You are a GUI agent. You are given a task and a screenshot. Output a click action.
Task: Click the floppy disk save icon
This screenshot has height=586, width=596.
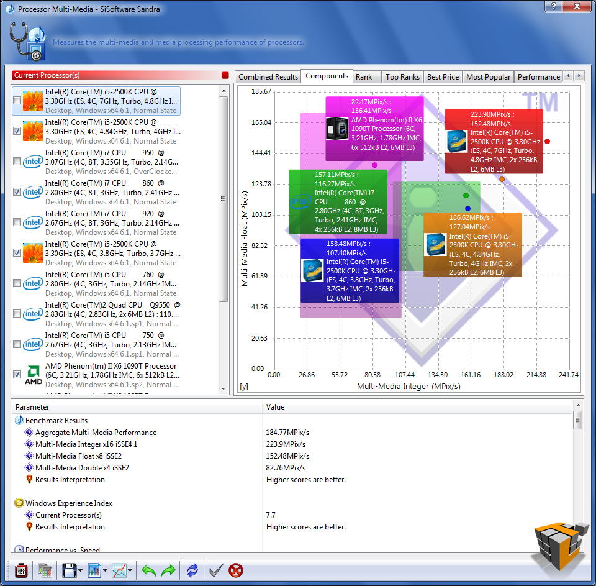pyautogui.click(x=69, y=570)
